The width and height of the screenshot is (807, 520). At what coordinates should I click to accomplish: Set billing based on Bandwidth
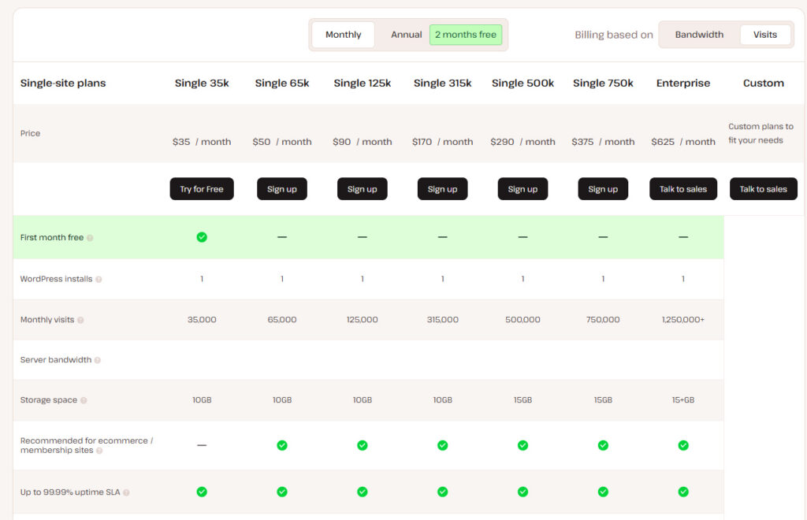[699, 35]
